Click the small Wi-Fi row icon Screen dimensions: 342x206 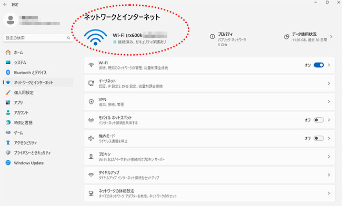click(91, 65)
